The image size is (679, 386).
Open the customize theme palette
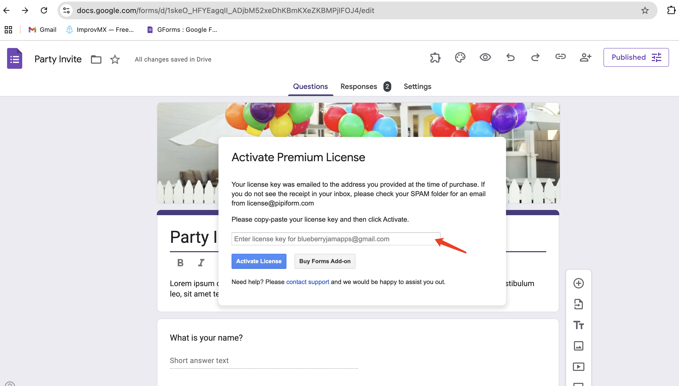coord(460,58)
